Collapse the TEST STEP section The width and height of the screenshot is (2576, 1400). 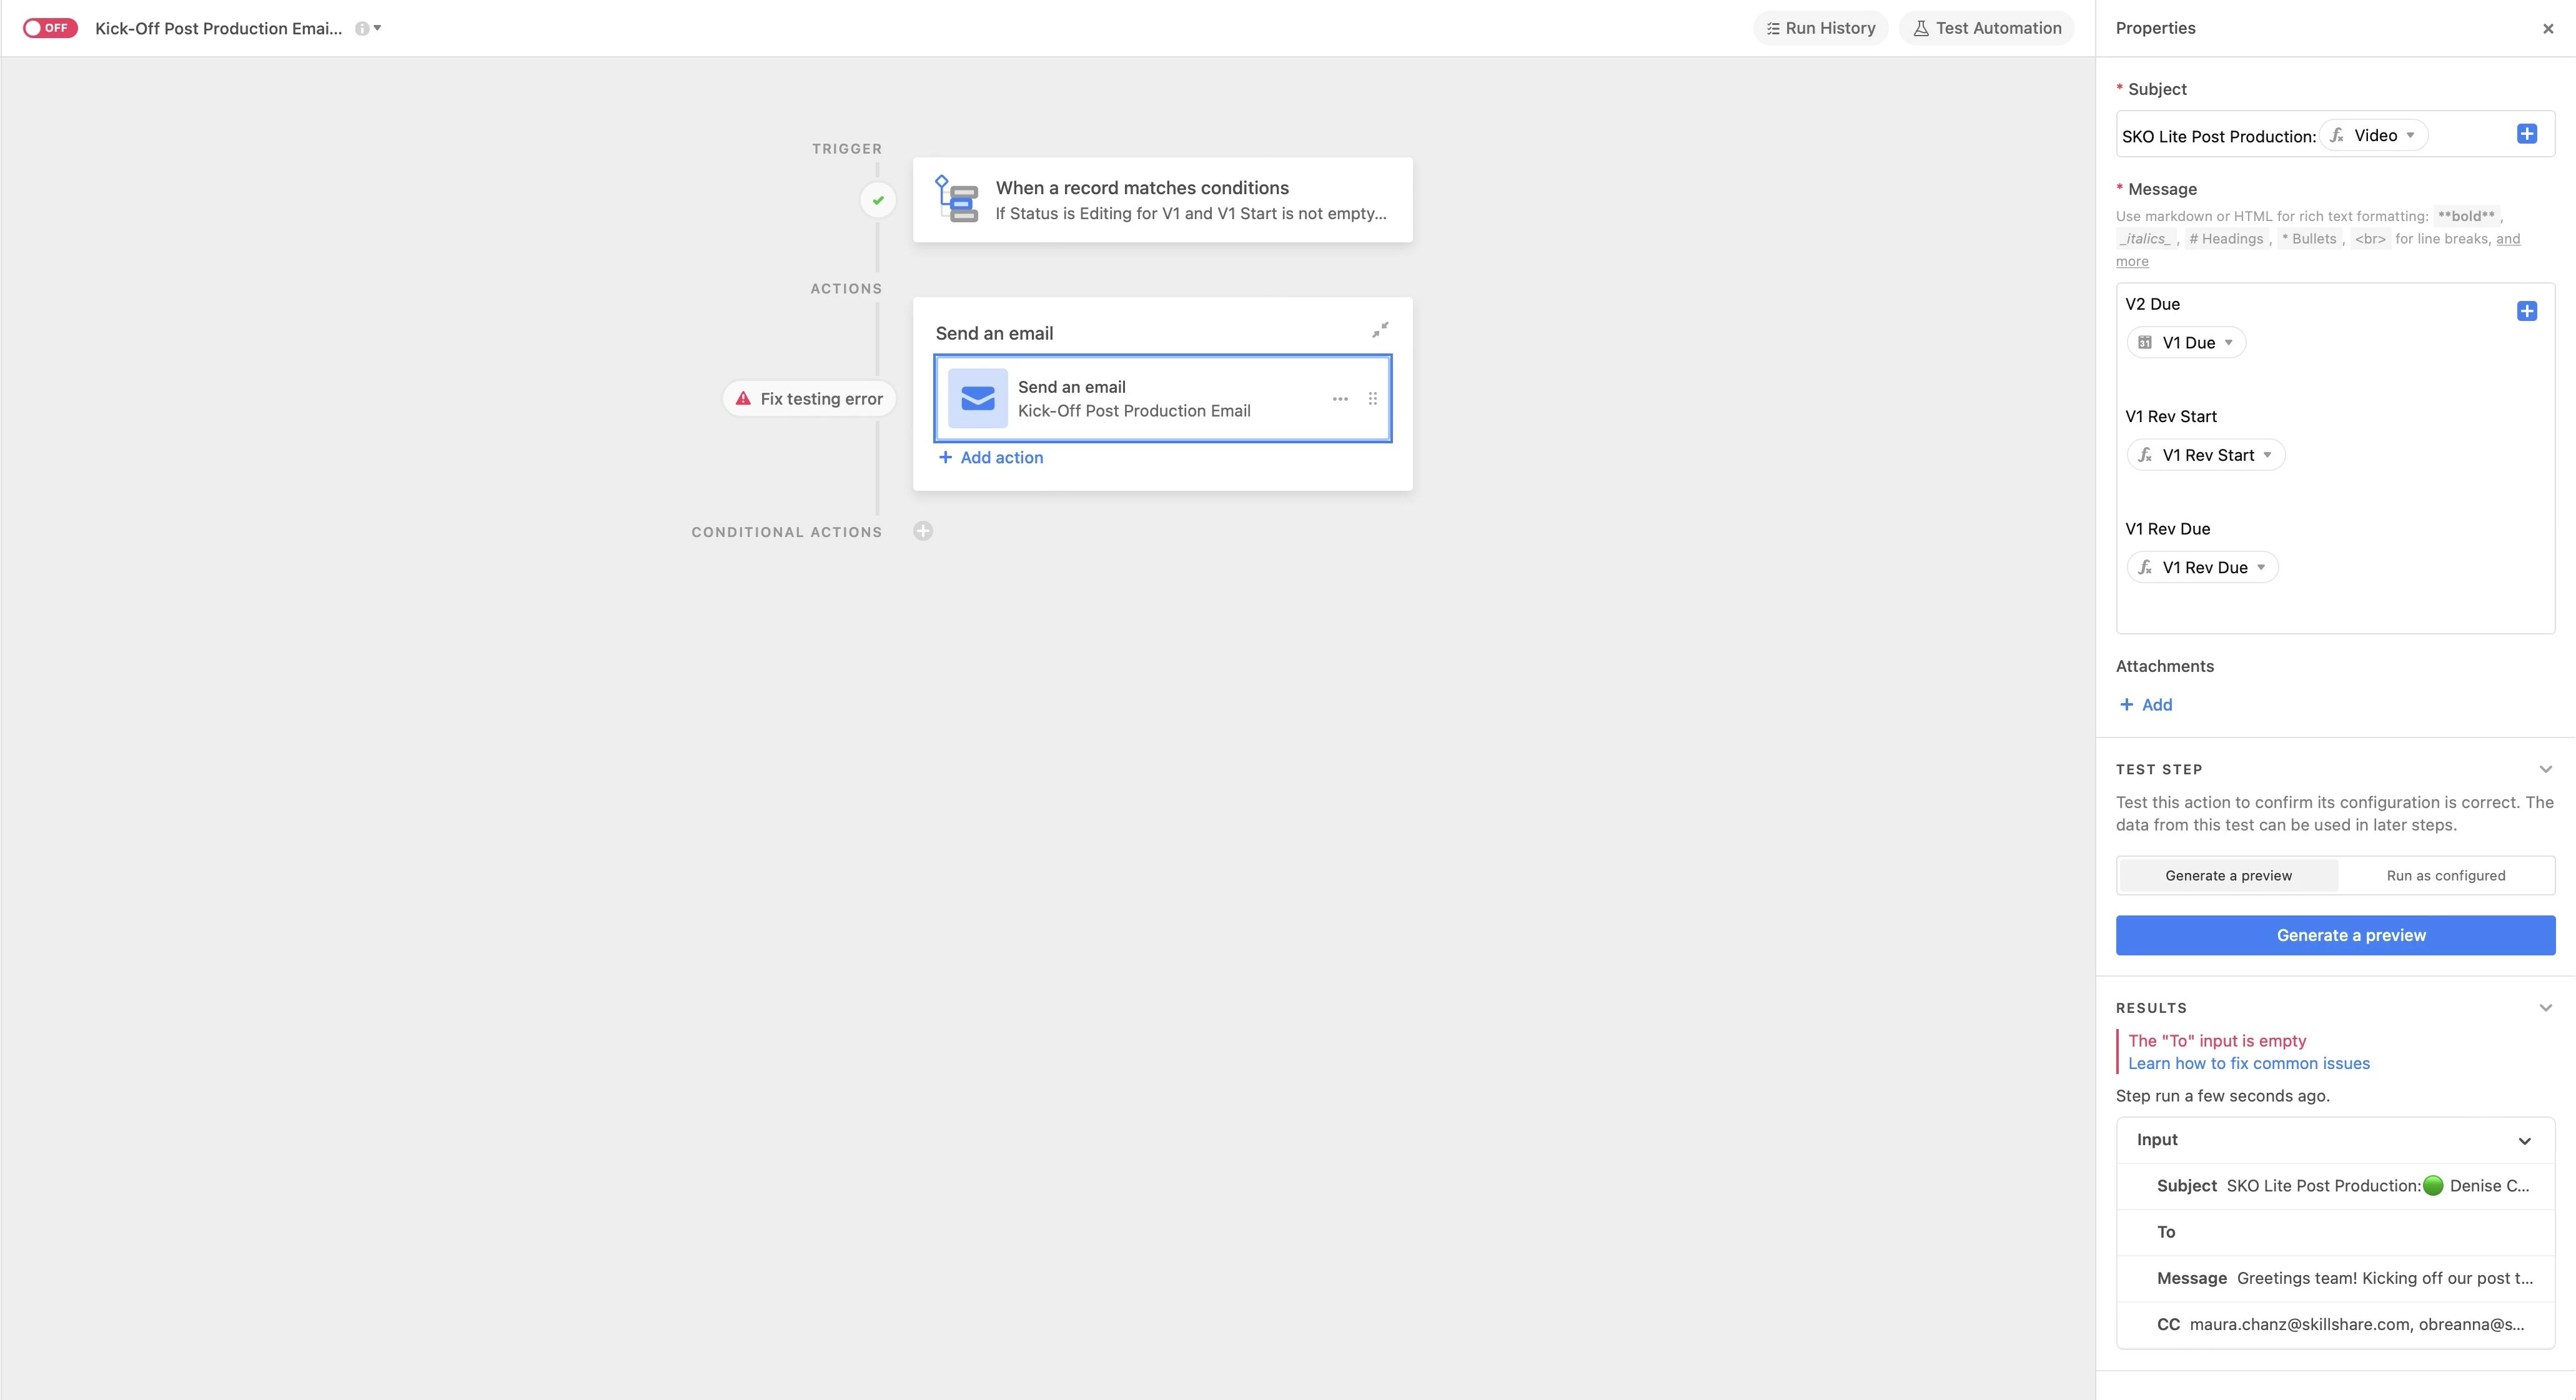point(2545,769)
